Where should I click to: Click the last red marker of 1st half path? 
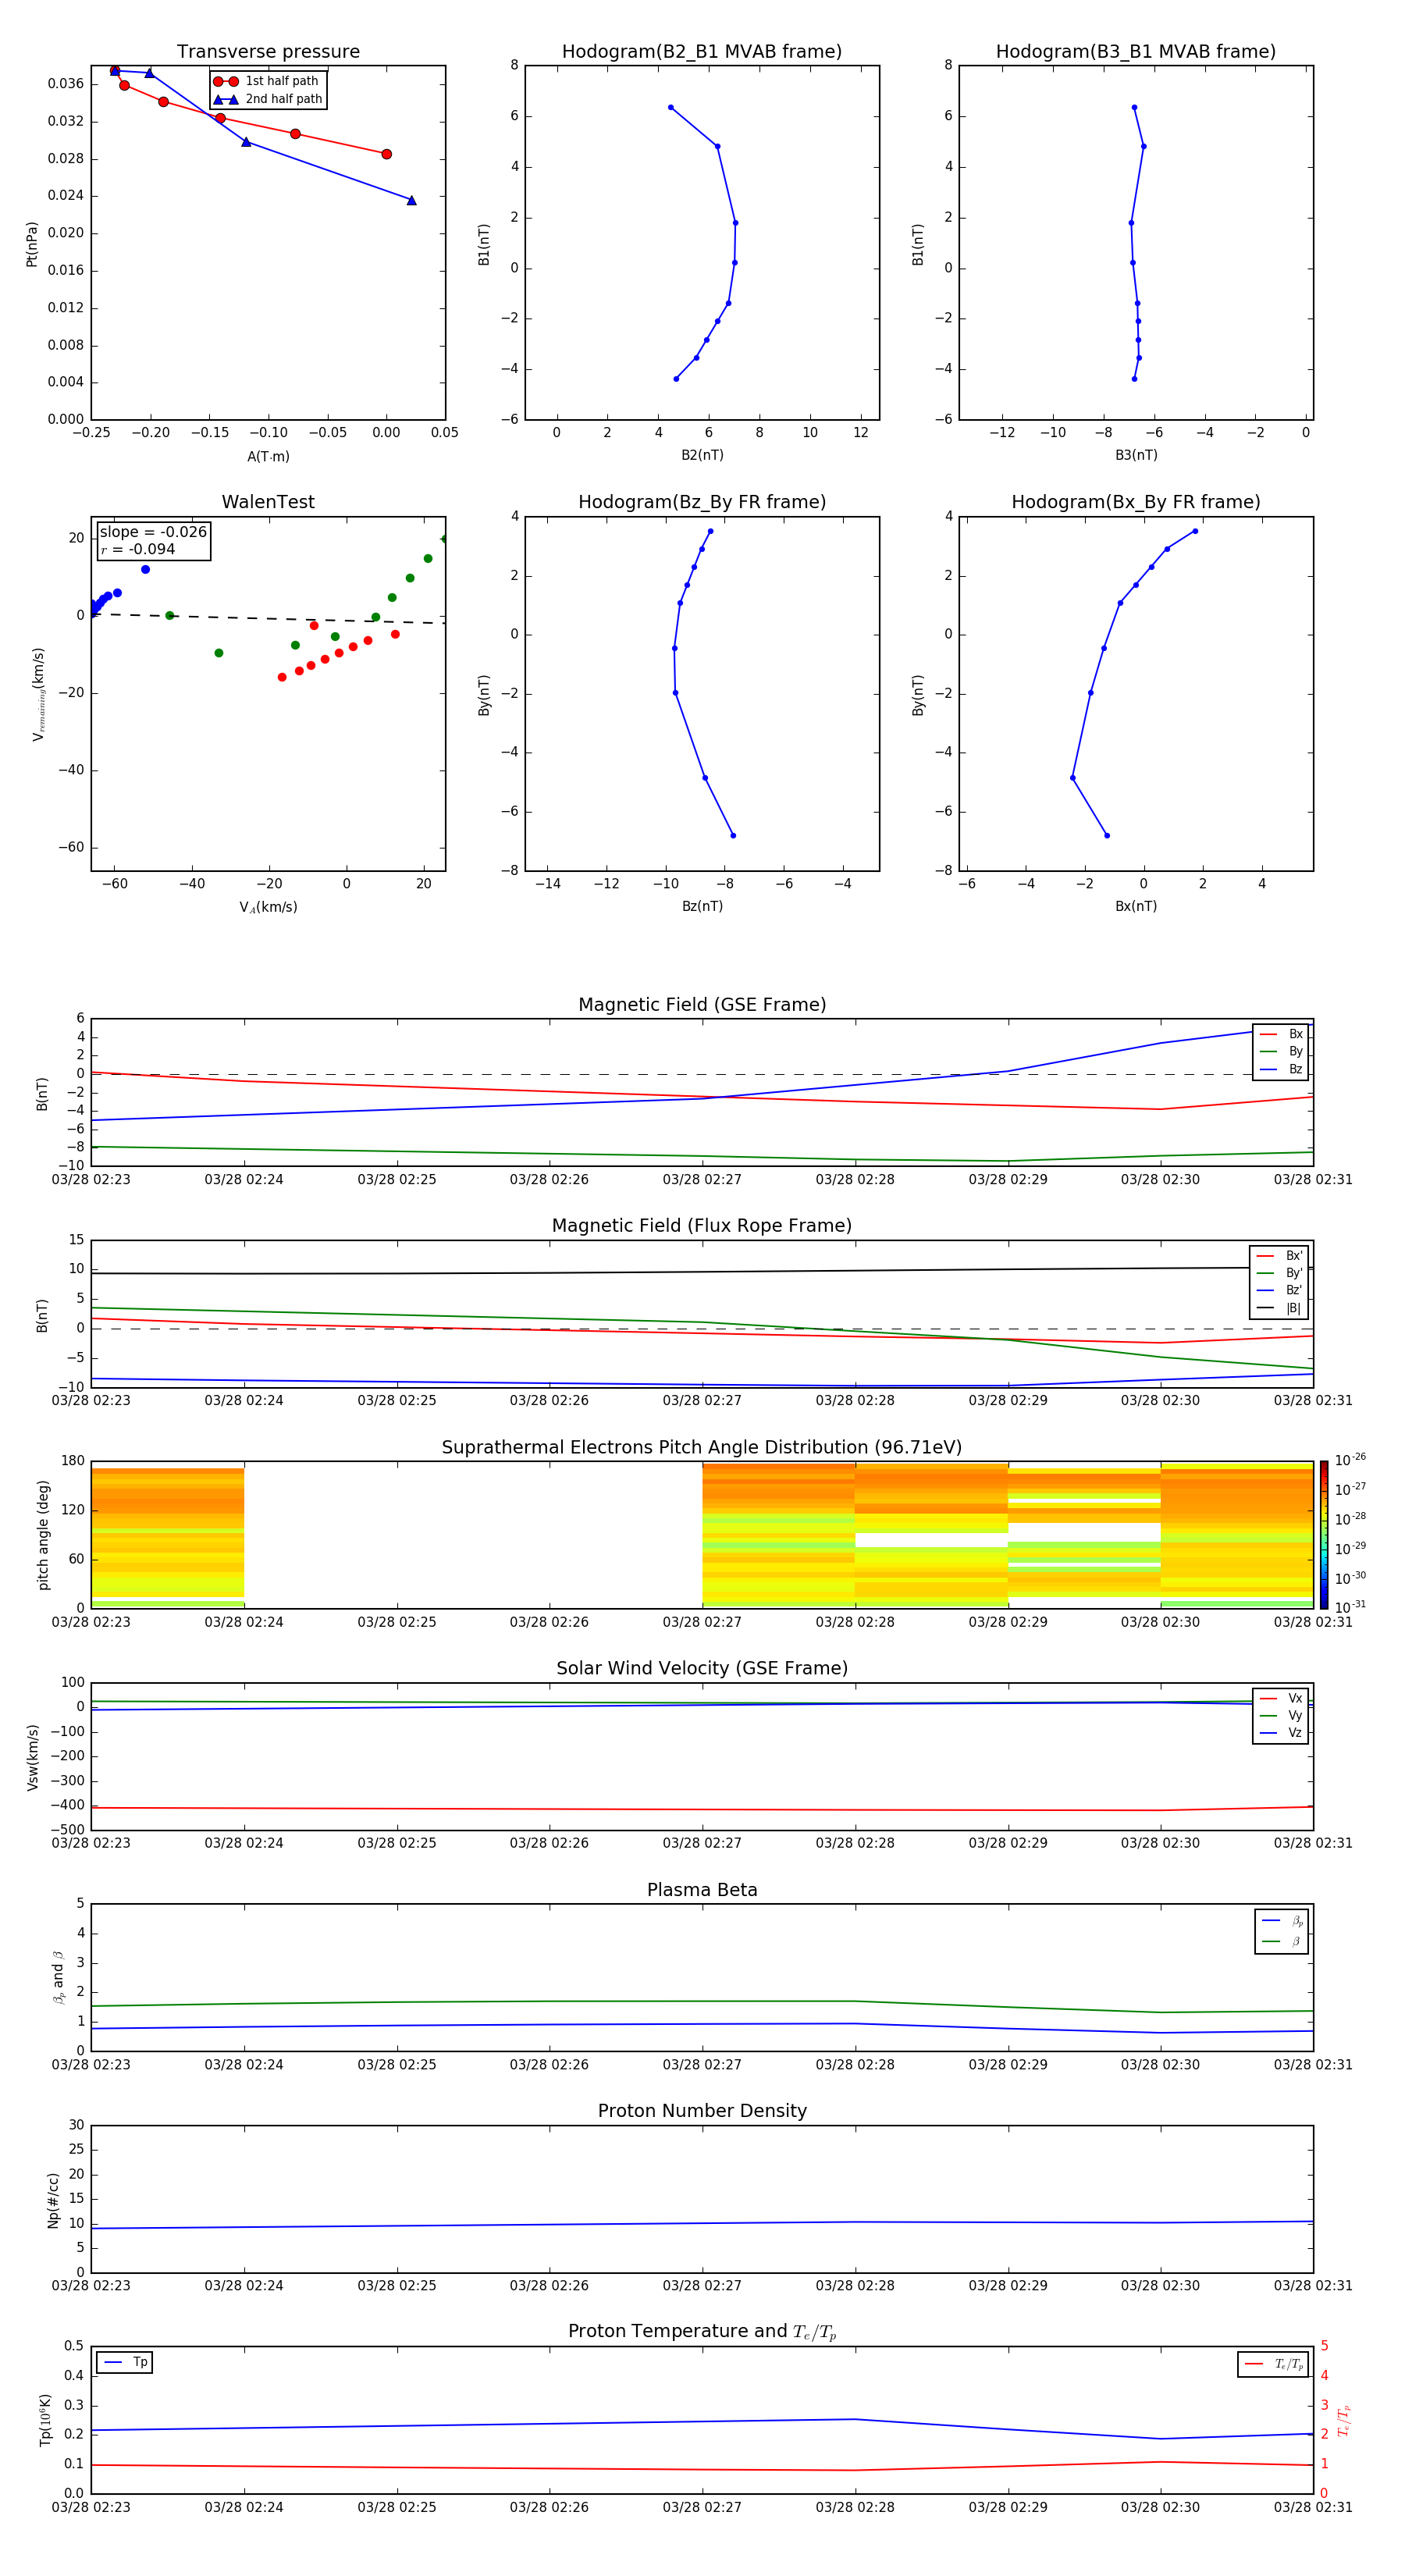point(386,154)
